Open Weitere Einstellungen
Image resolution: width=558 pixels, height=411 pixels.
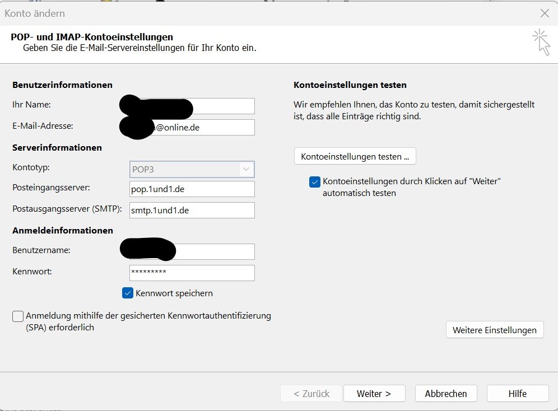click(x=495, y=330)
